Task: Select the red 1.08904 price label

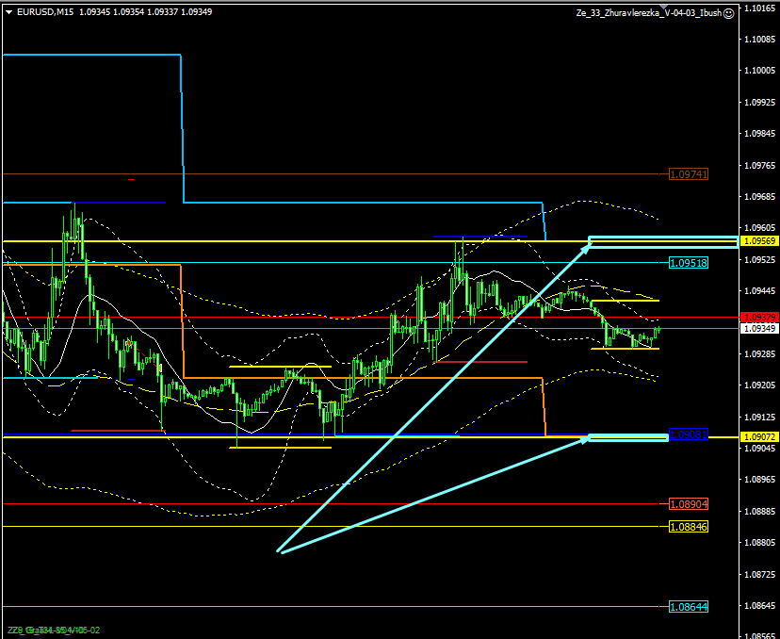Action: pyautogui.click(x=688, y=504)
